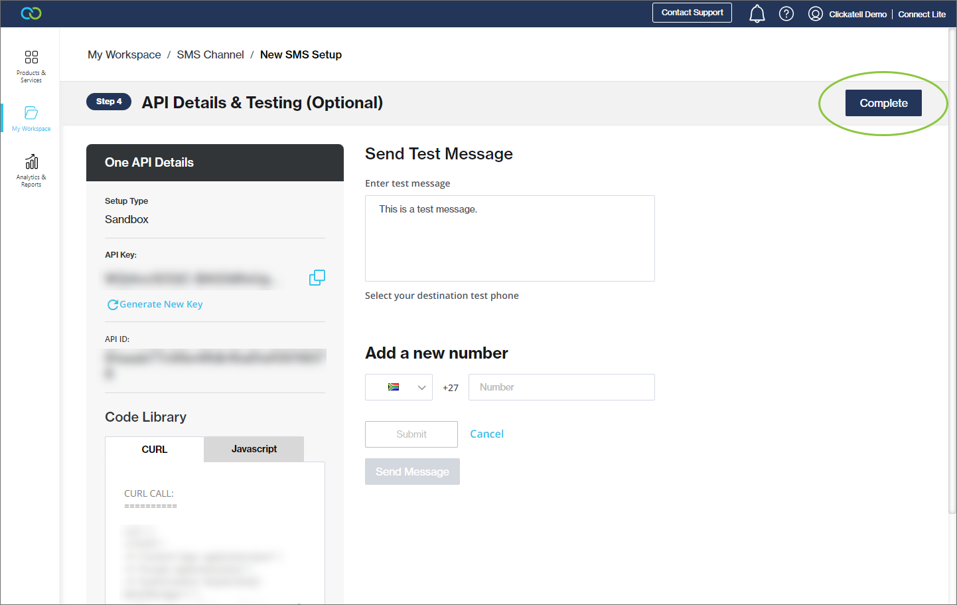Copy the API Key to clipboard
This screenshot has width=957, height=605.
pyautogui.click(x=317, y=278)
